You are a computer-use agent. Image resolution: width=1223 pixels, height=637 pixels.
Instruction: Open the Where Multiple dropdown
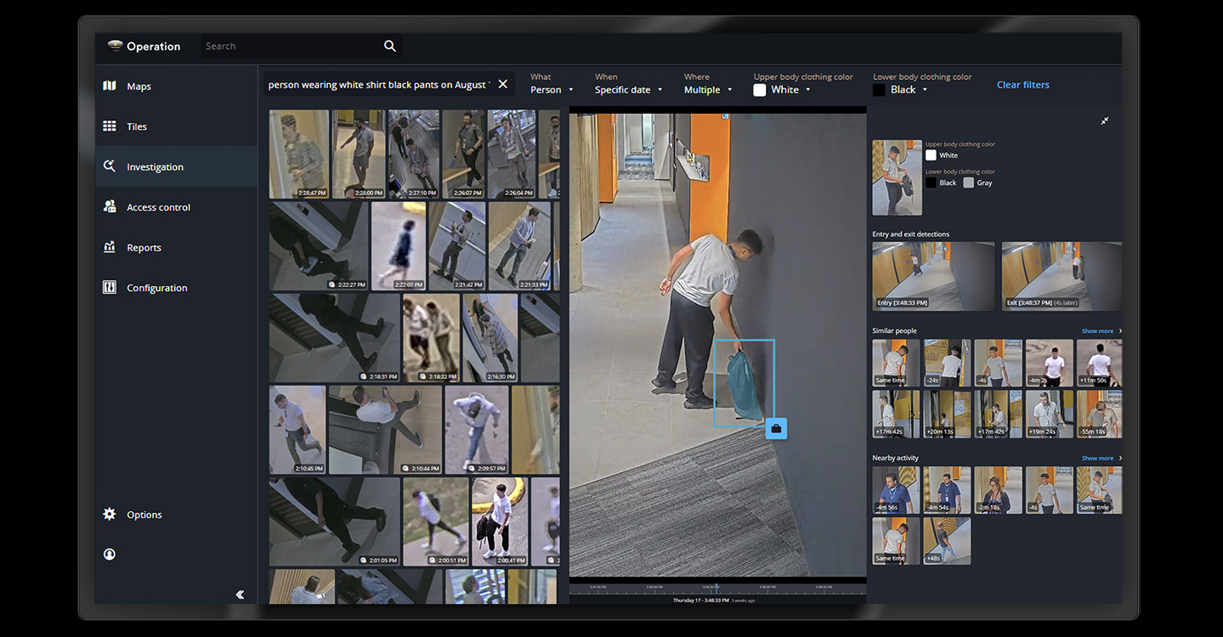point(707,90)
